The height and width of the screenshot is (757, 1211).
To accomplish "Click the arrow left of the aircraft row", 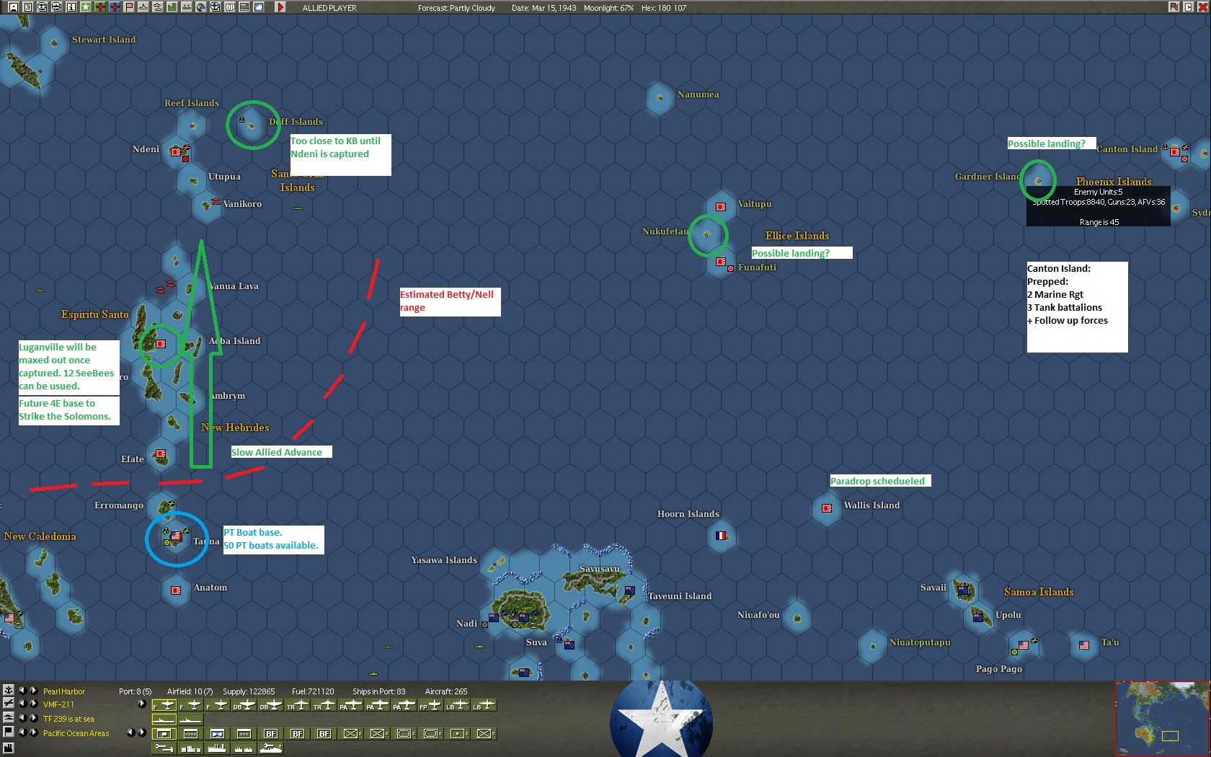I will click(142, 704).
